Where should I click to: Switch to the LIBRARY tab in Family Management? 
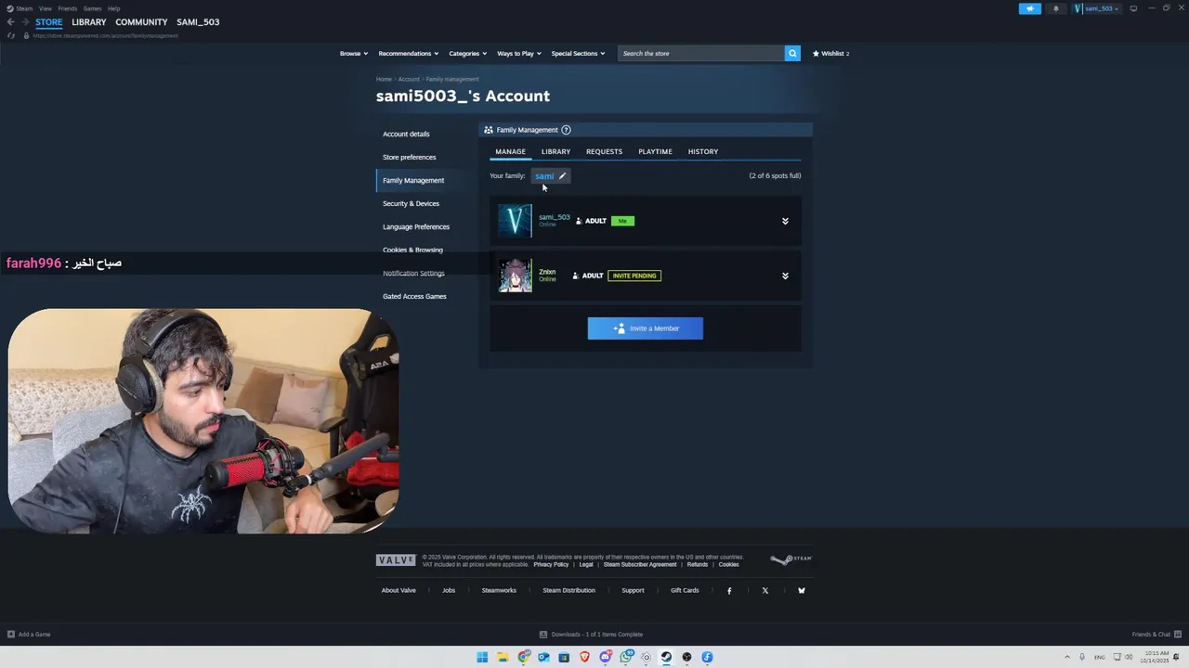click(555, 151)
